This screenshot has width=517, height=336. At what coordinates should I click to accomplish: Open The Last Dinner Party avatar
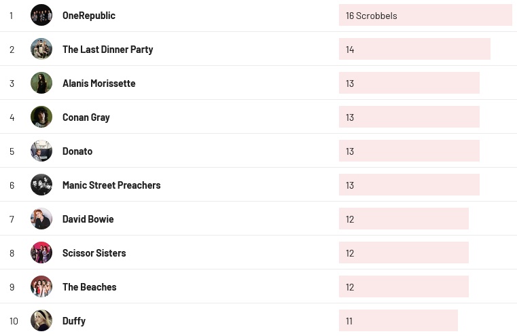click(41, 49)
